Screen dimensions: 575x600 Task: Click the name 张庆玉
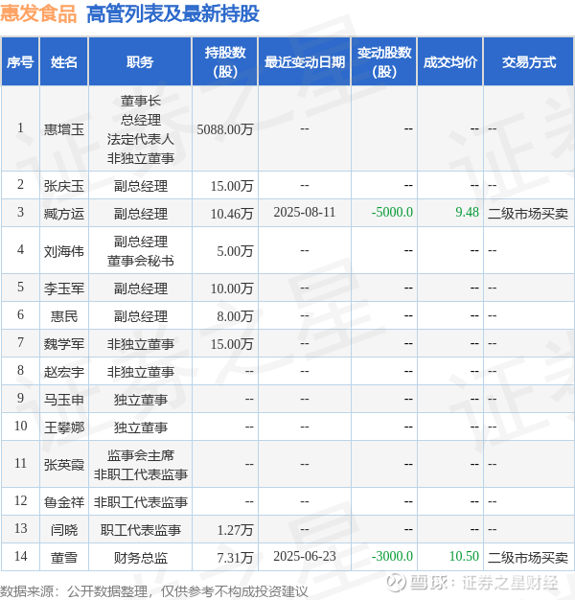[x=64, y=186]
